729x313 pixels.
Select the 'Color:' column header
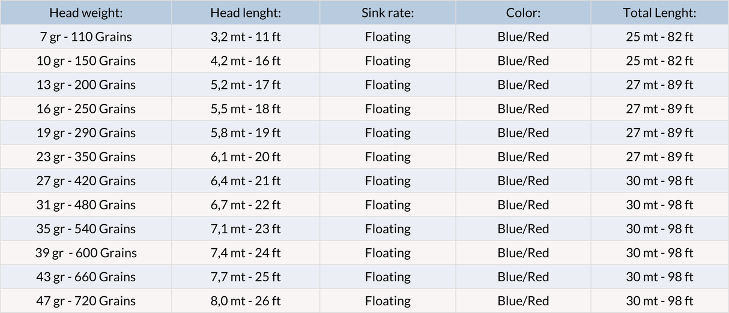pos(523,13)
